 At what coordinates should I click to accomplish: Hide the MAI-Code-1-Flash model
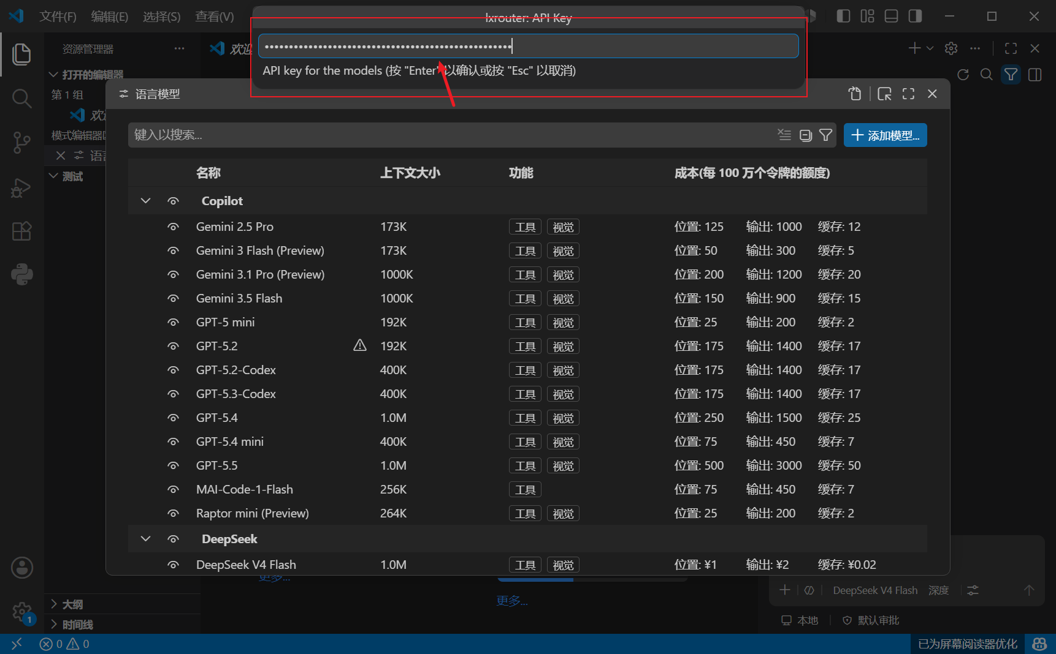[x=174, y=490]
